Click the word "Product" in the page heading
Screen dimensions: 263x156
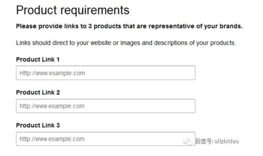point(36,10)
